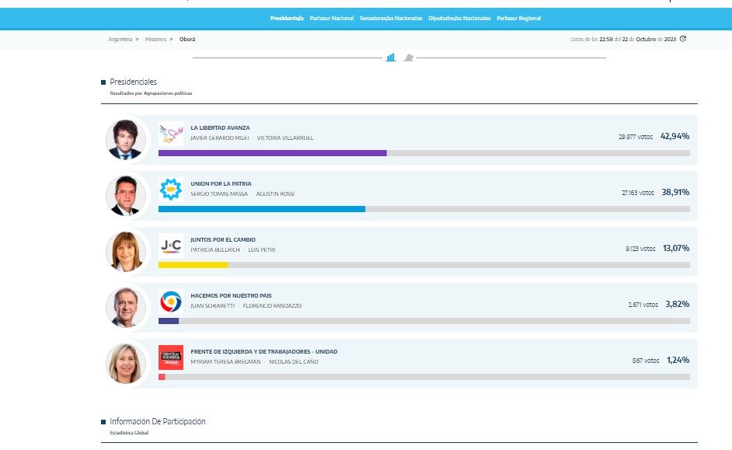Open the Senadores/as Nacionales tab
The height and width of the screenshot is (450, 732).
pos(391,18)
